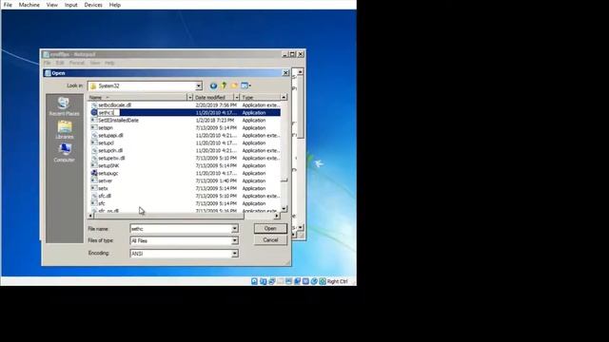Click the Open dialog title bar icon
Image resolution: width=609 pixels, height=342 pixels.
coord(48,73)
